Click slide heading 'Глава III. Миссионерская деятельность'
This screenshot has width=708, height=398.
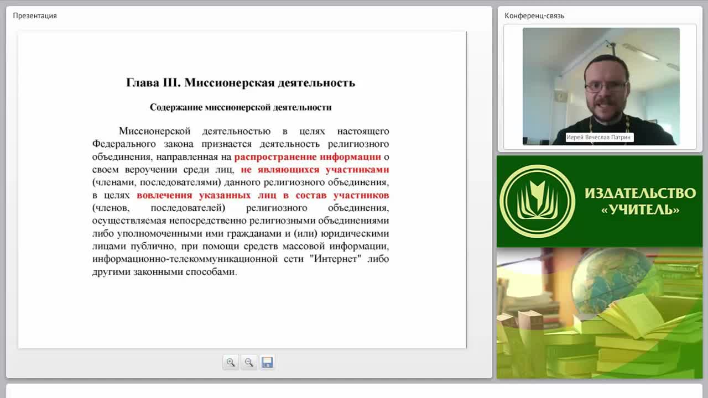(241, 83)
